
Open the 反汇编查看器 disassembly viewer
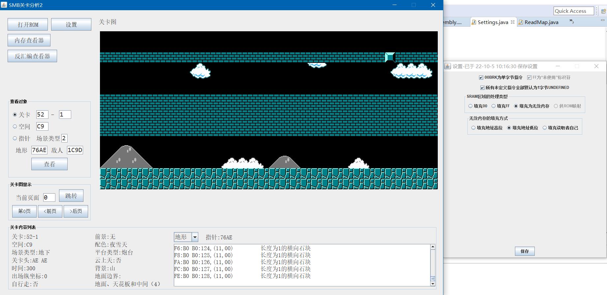32,56
